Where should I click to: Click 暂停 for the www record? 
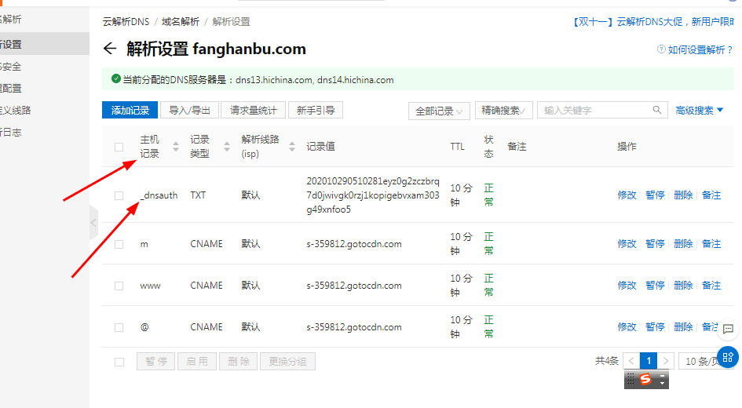(x=655, y=285)
